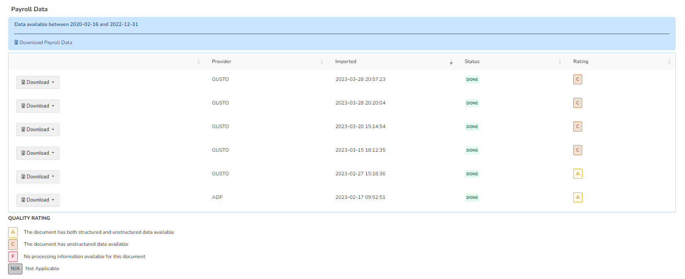Click sort arrows icon of Provider column
This screenshot has height=279, width=685.
point(322,62)
